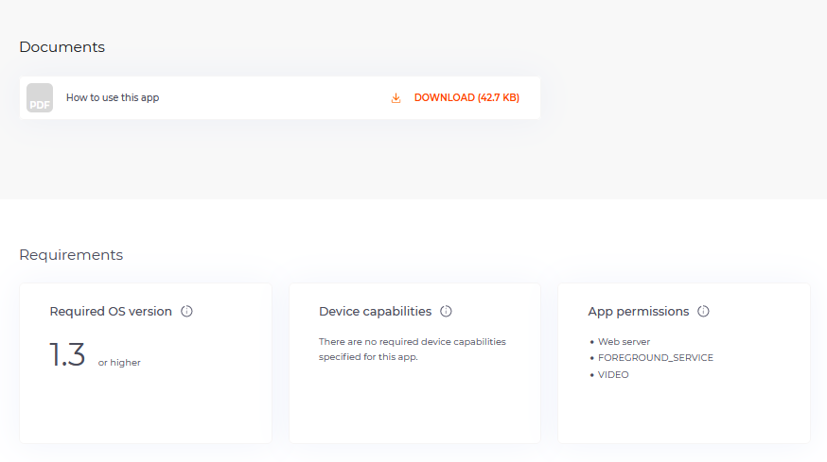Select the Required OS version title

(x=111, y=312)
